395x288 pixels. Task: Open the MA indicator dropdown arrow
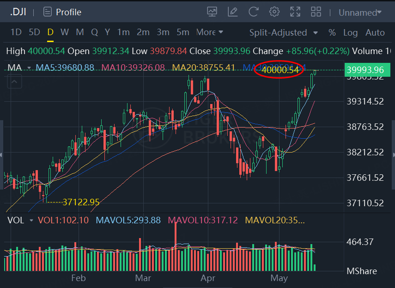tap(29, 68)
